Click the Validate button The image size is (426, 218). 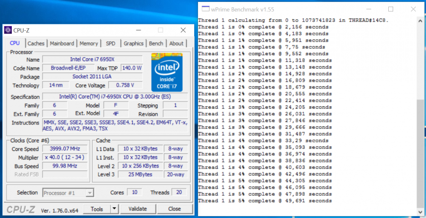[137, 209]
